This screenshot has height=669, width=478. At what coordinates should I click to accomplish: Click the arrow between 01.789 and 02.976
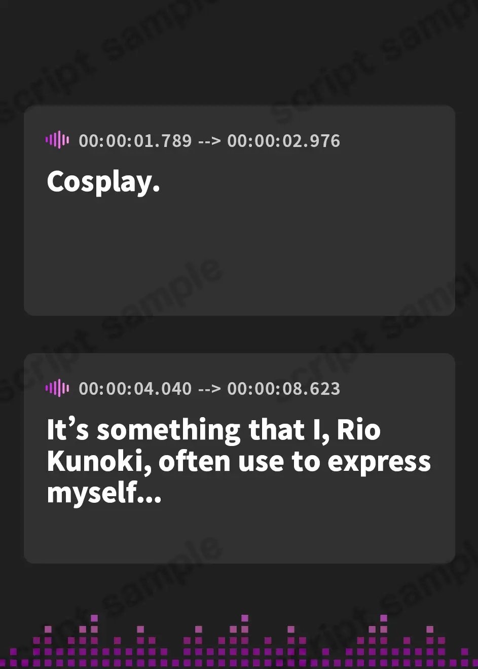tap(209, 141)
